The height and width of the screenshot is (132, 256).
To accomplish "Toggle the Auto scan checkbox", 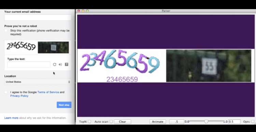I will point(111,121).
